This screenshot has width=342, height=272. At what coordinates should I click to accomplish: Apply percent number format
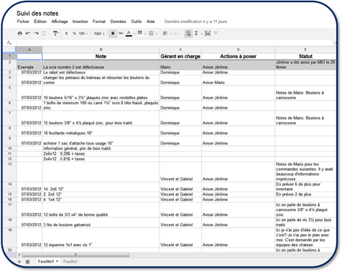pos(74,34)
